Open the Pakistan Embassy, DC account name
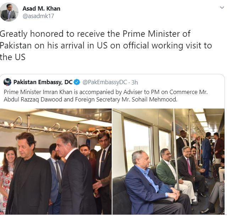227x216 pixels. tap(43, 82)
